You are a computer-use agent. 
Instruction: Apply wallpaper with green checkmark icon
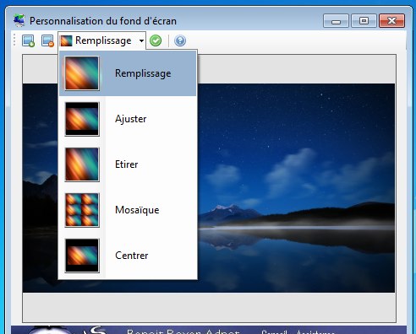pyautogui.click(x=156, y=40)
